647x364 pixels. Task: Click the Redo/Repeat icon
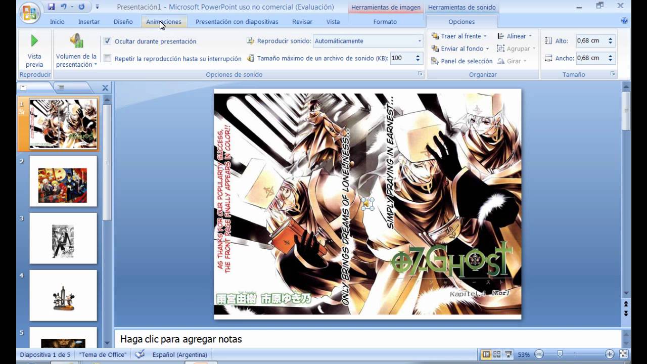pos(82,7)
